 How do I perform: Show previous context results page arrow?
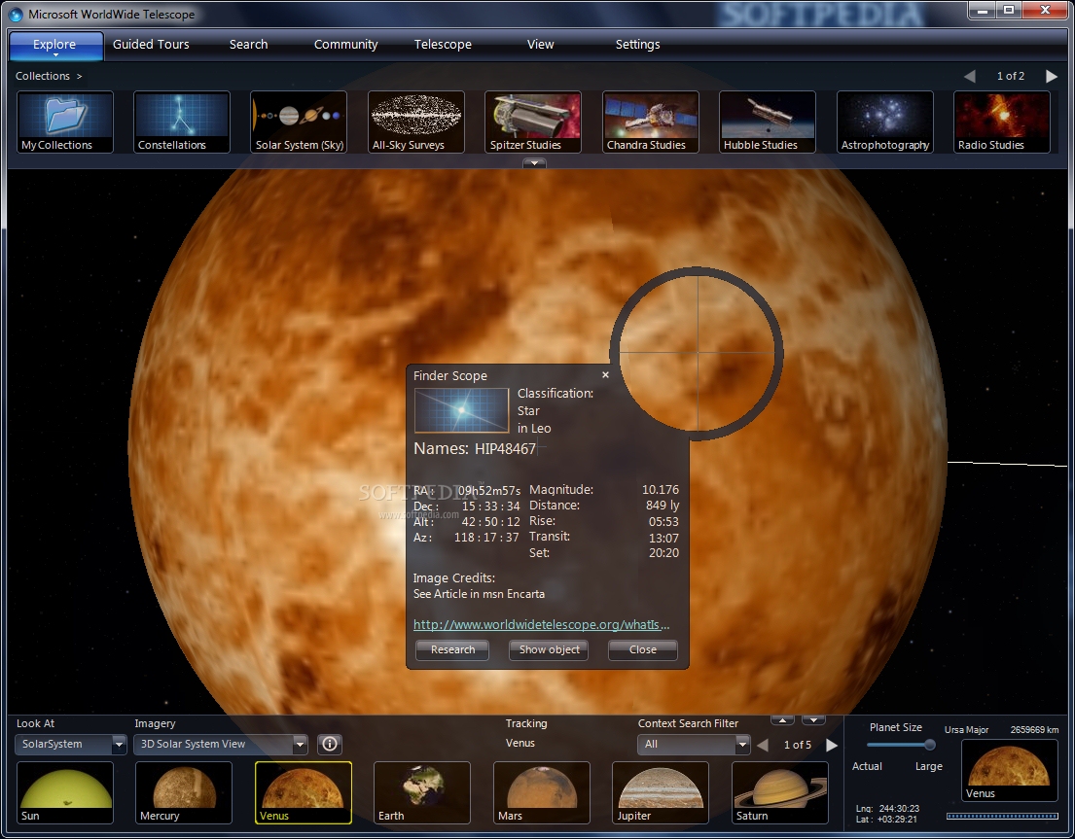coord(763,745)
